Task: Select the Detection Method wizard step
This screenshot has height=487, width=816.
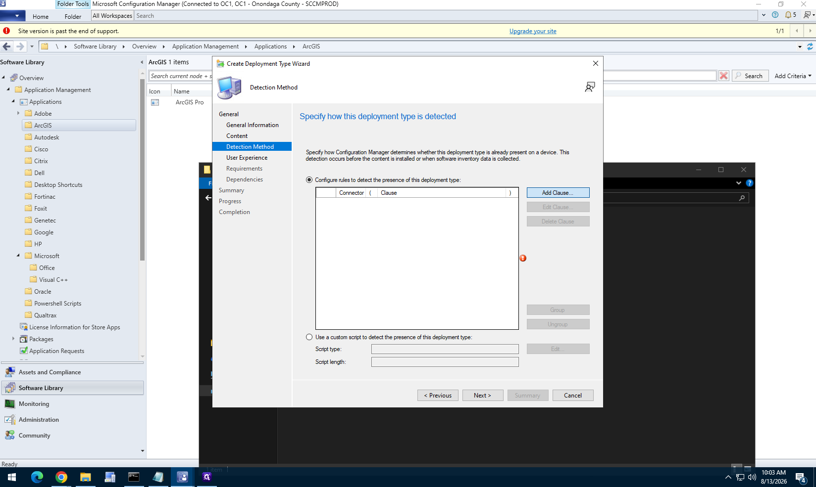Action: [x=252, y=147]
